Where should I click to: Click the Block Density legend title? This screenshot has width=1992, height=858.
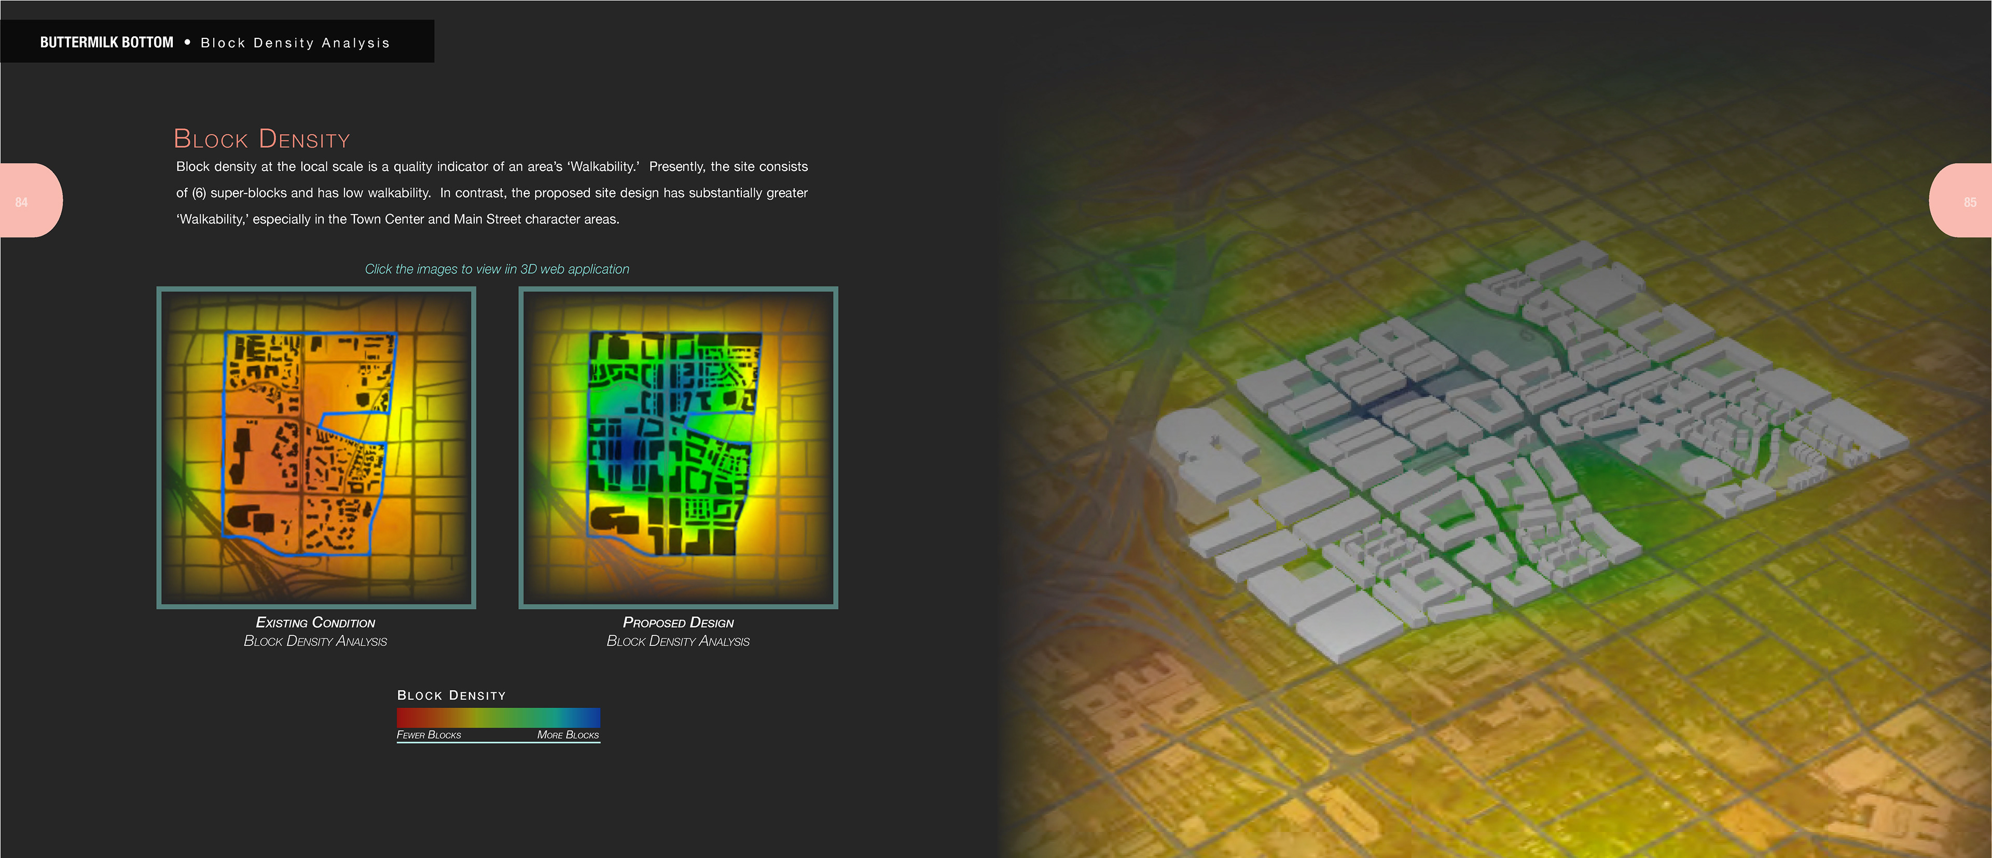click(x=451, y=695)
